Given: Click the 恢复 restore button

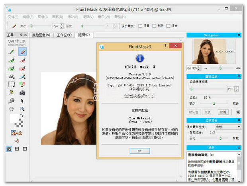Looking at the screenshot, I should [208, 112].
